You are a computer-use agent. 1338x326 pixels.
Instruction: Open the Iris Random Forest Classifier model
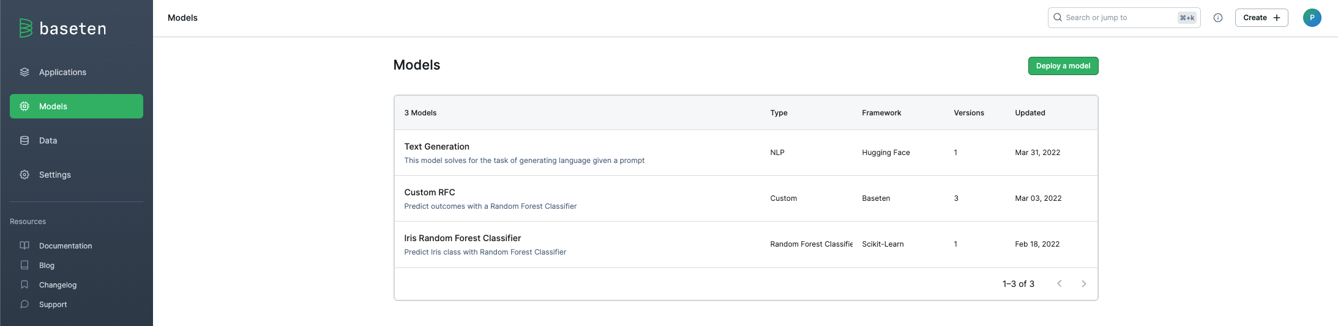[x=463, y=238]
